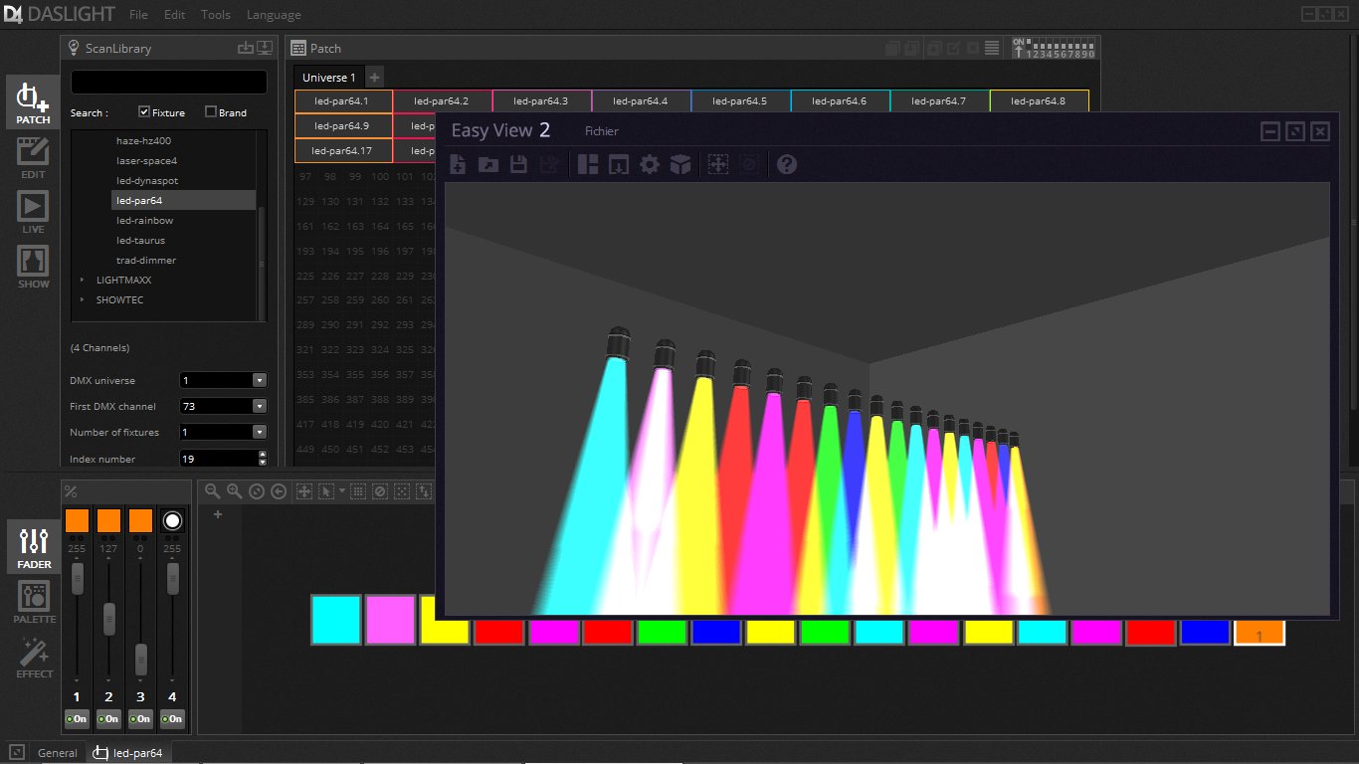
Task: Click Open folder icon in Easy View
Action: (x=487, y=164)
